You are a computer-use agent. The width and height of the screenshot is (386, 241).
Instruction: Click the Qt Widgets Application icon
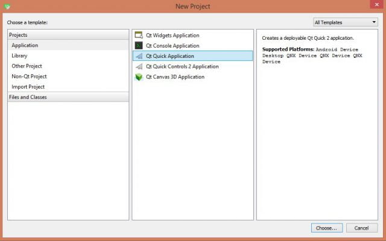(139, 35)
